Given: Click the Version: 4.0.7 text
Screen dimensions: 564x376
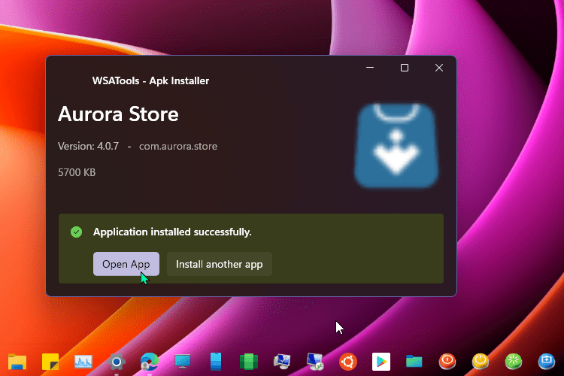Looking at the screenshot, I should [88, 146].
